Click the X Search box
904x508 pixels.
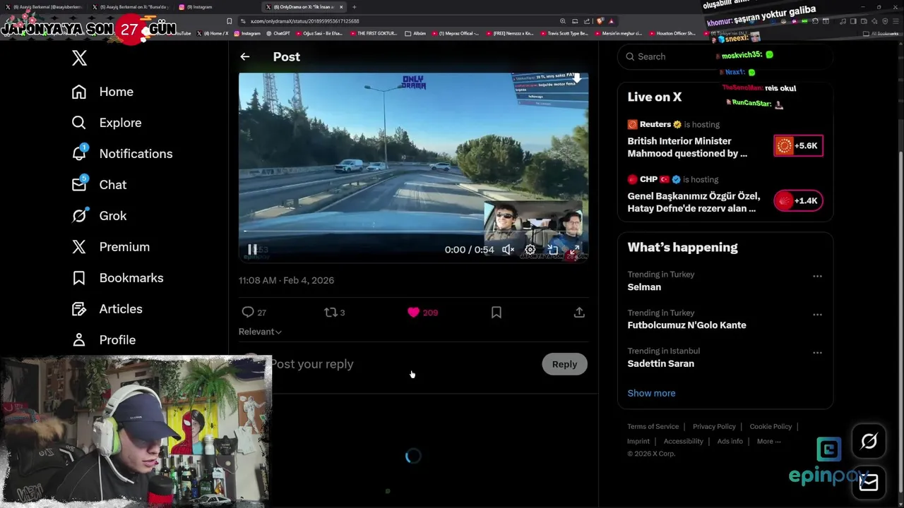725,56
